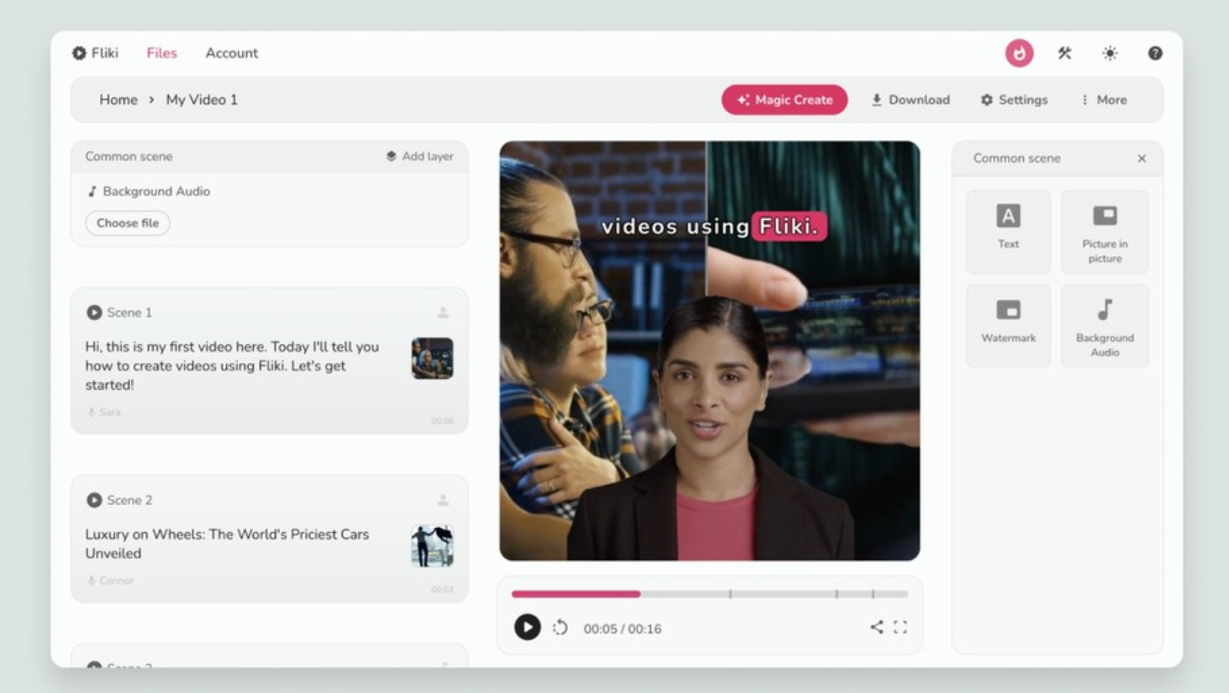Image resolution: width=1229 pixels, height=693 pixels.
Task: Play Scene 1 with its play icon
Action: click(x=94, y=312)
